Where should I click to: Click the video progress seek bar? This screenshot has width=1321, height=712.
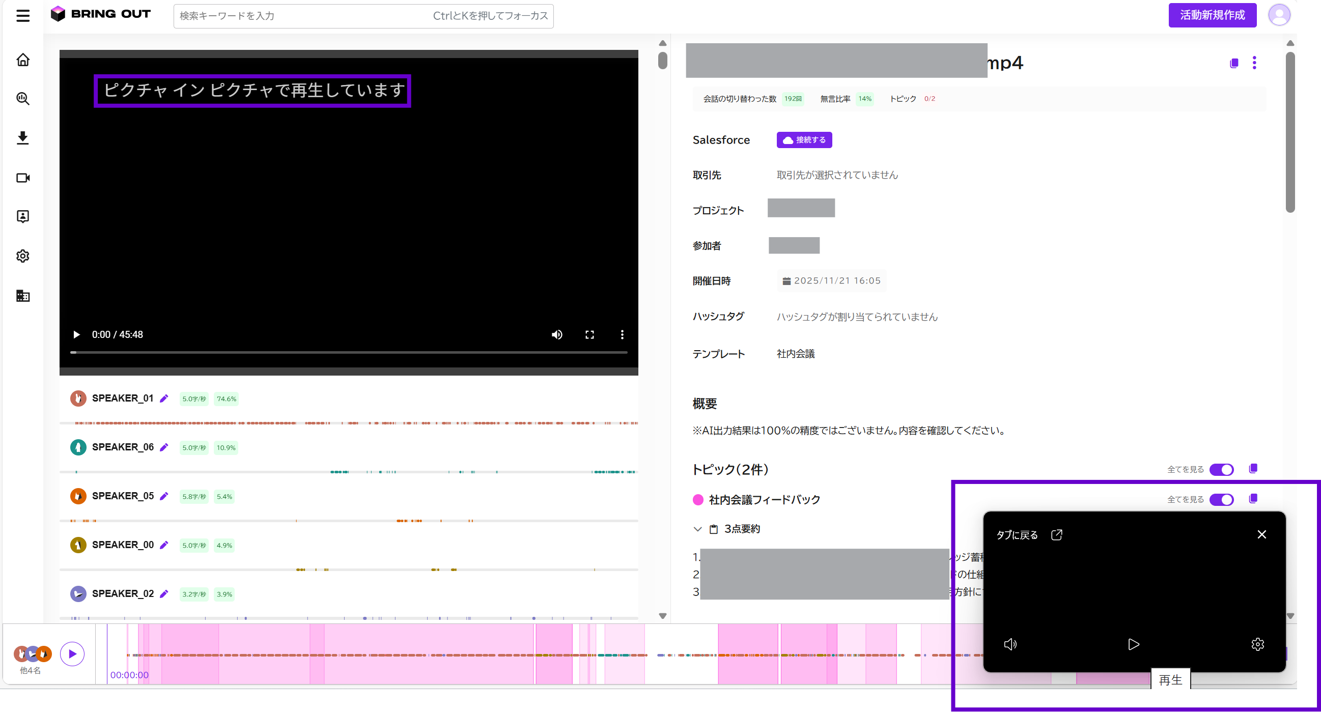349,352
